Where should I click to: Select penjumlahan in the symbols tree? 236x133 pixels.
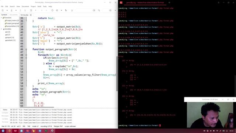[x=12, y=26]
